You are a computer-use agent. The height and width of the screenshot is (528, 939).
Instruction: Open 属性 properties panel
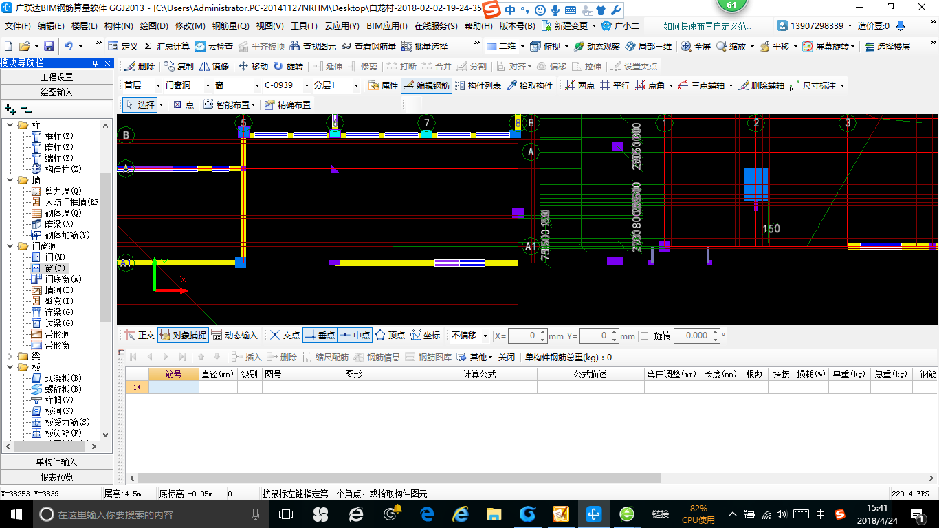coord(383,85)
